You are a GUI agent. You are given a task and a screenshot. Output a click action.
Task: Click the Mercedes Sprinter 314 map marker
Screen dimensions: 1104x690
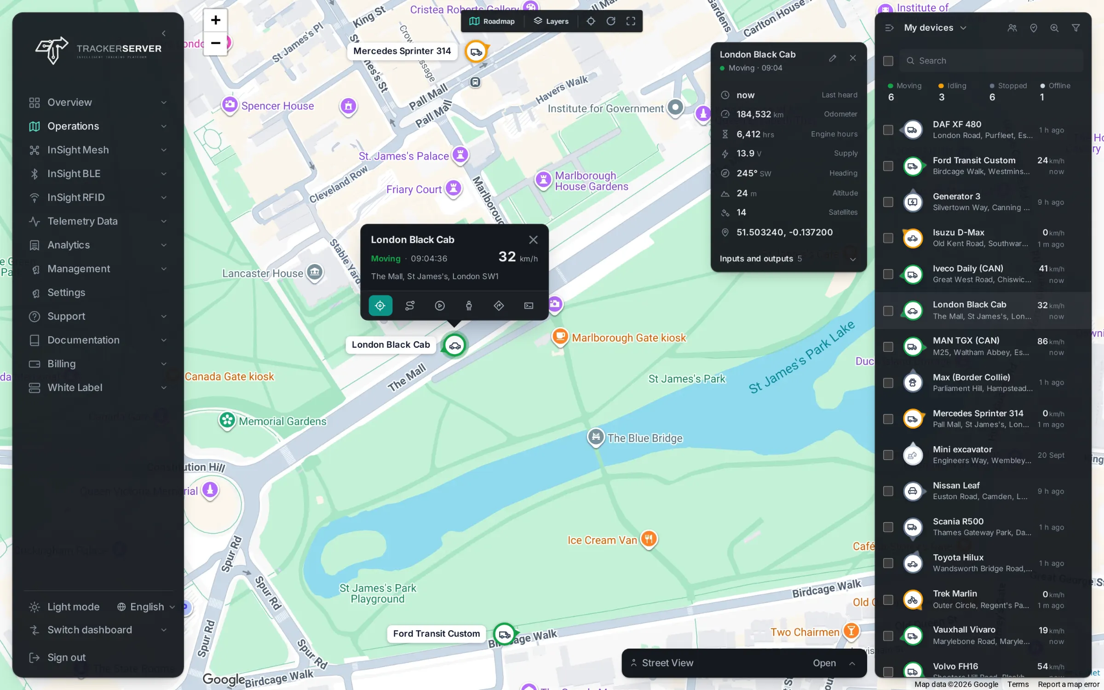[x=476, y=52]
